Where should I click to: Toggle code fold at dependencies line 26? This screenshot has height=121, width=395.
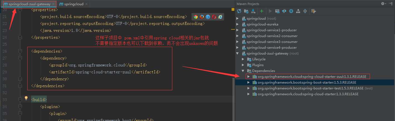(x=20, y=51)
